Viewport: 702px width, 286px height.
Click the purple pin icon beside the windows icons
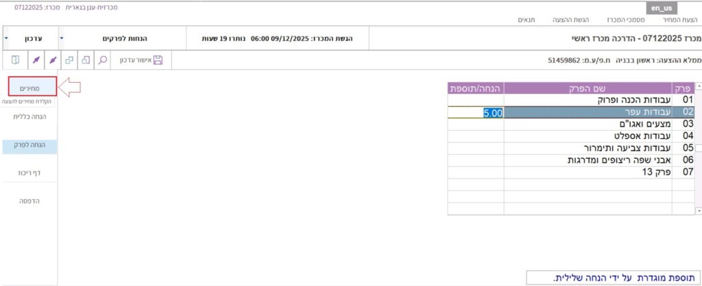point(53,60)
